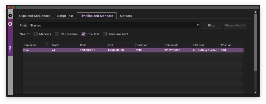This screenshot has width=266, height=104.
Task: Open the Script Text tab
Action: tap(65, 16)
